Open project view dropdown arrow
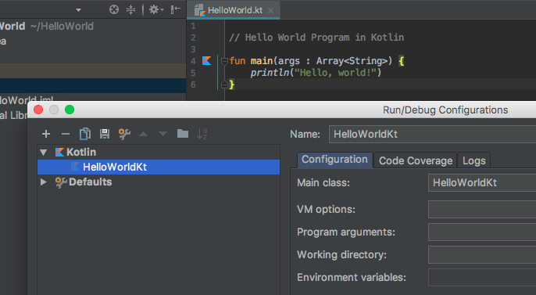The height and width of the screenshot is (295, 536). [79, 10]
